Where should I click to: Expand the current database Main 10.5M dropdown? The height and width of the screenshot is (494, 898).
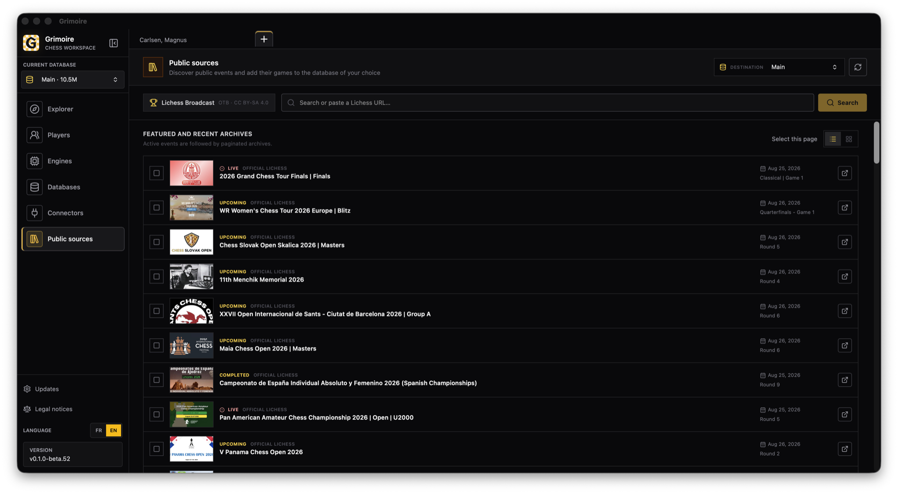(x=73, y=80)
